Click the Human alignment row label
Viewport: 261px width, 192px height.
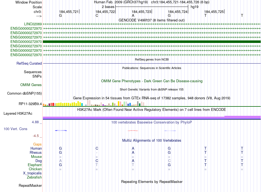point(36,149)
